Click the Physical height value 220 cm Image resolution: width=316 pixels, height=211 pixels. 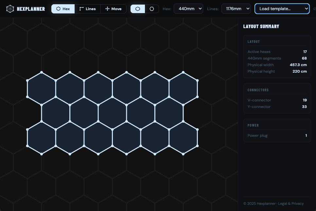[300, 71]
